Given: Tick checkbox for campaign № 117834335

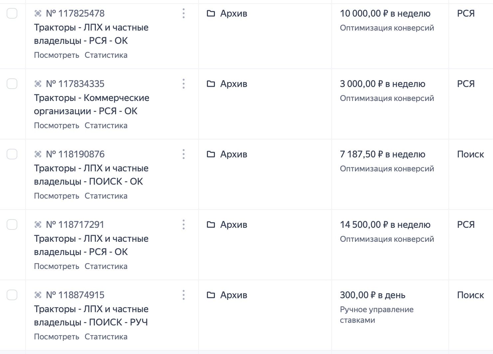Looking at the screenshot, I should (x=12, y=84).
